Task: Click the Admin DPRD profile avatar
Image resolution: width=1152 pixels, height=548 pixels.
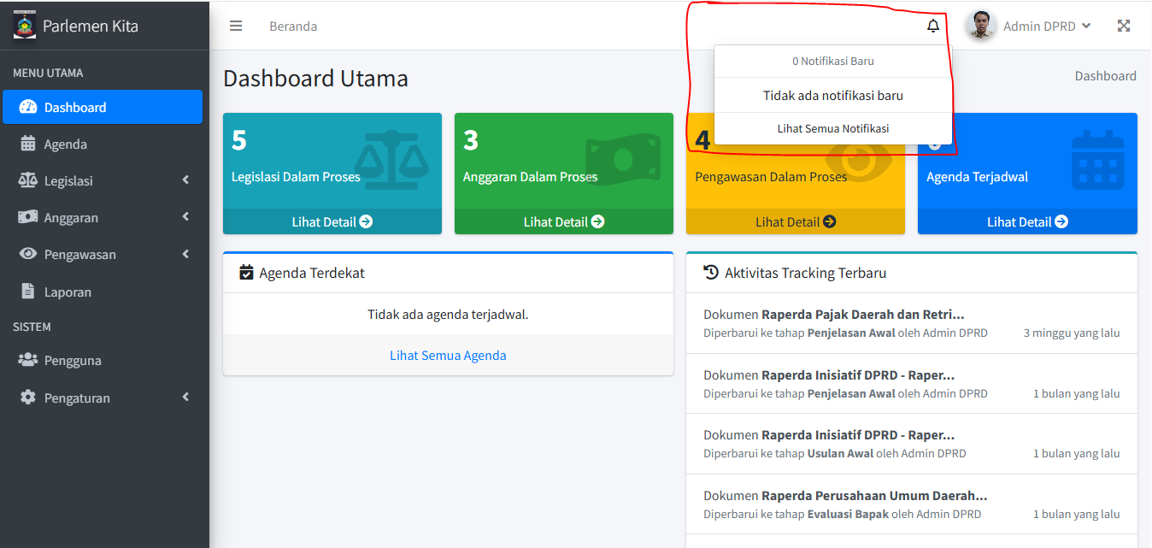Action: (x=981, y=26)
